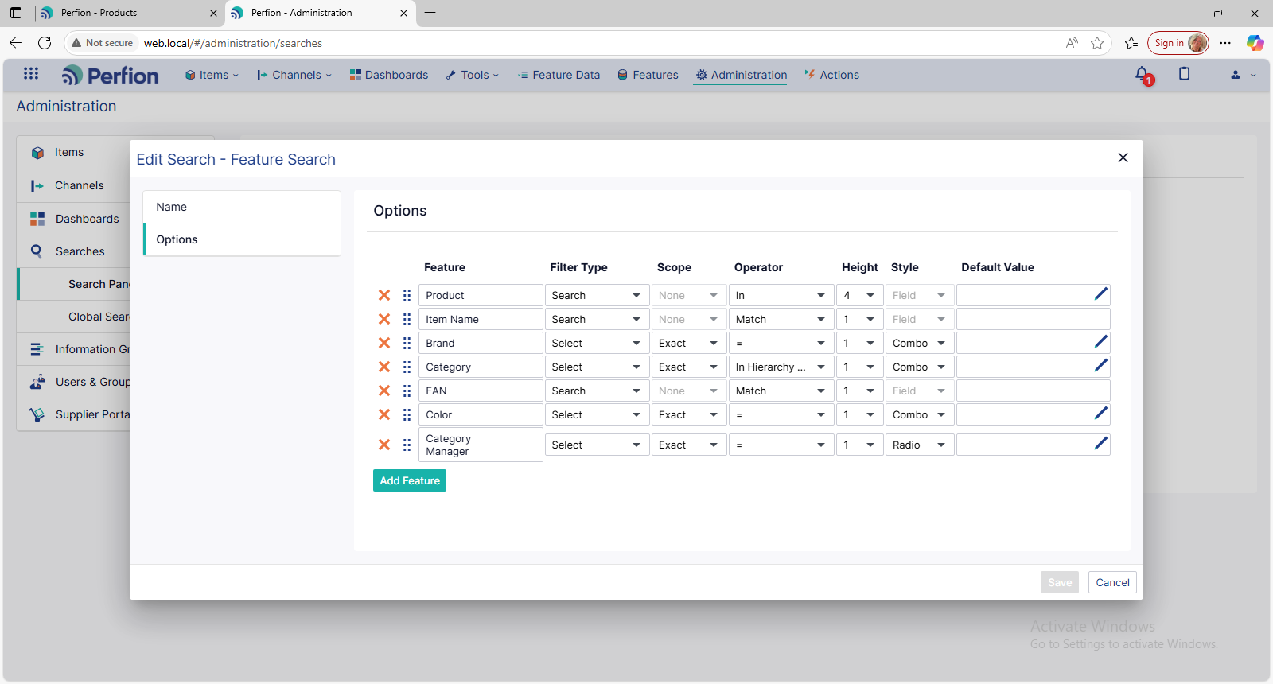1273x684 pixels.
Task: Click drag handle of EAN row
Action: click(x=407, y=391)
